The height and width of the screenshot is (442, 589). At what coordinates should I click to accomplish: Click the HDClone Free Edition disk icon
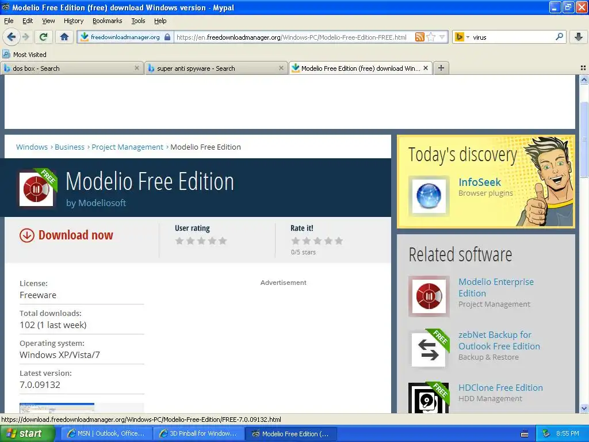click(429, 398)
